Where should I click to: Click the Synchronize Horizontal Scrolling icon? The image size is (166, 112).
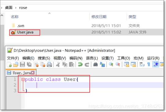133,64
